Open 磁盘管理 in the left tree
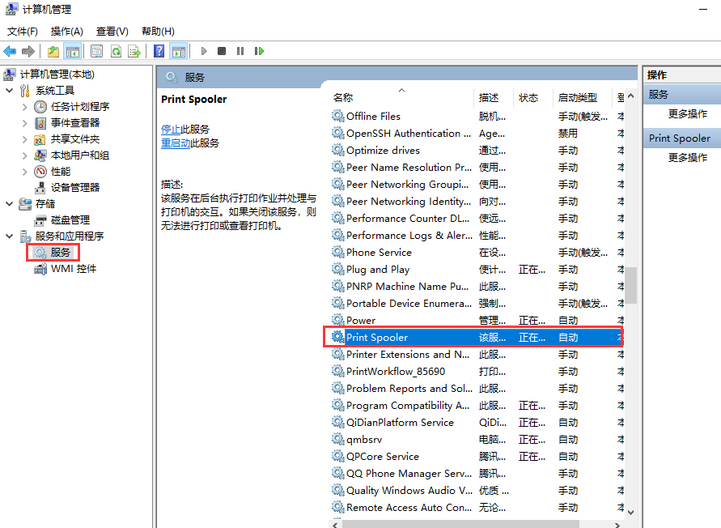Image resolution: width=721 pixels, height=528 pixels. click(70, 220)
